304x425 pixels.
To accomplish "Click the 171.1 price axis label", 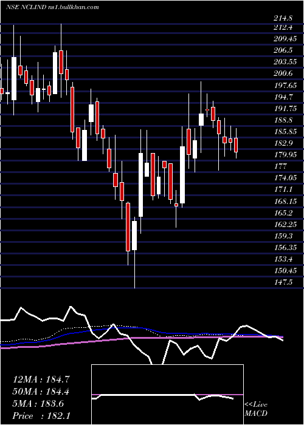I will [x=283, y=189].
